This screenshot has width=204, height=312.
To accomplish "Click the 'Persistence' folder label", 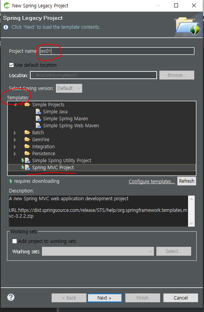I will point(43,153).
